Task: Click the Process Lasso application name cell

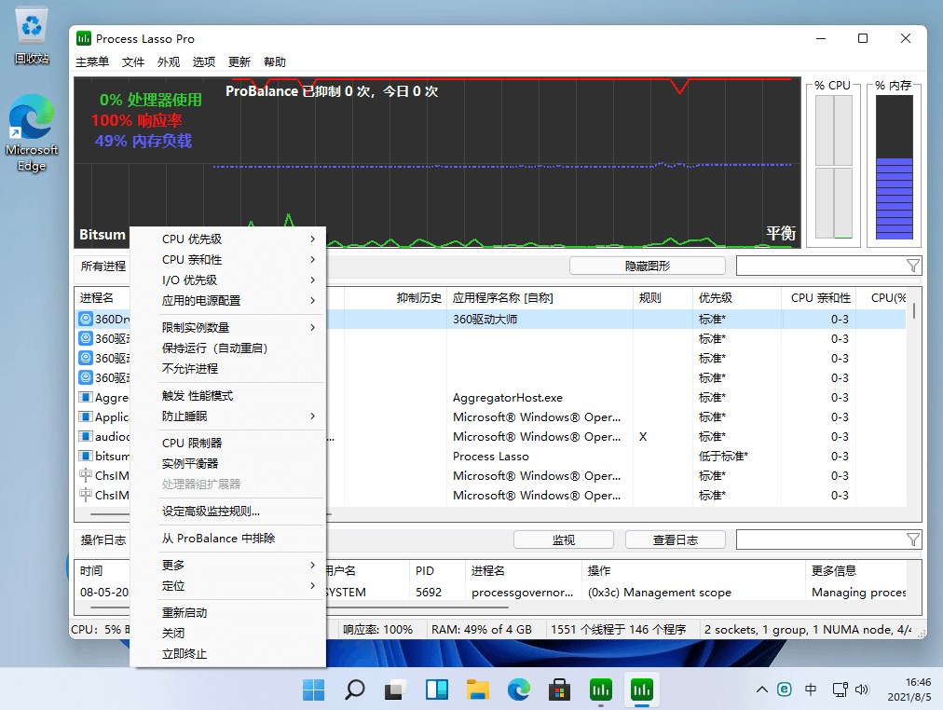Action: click(491, 457)
